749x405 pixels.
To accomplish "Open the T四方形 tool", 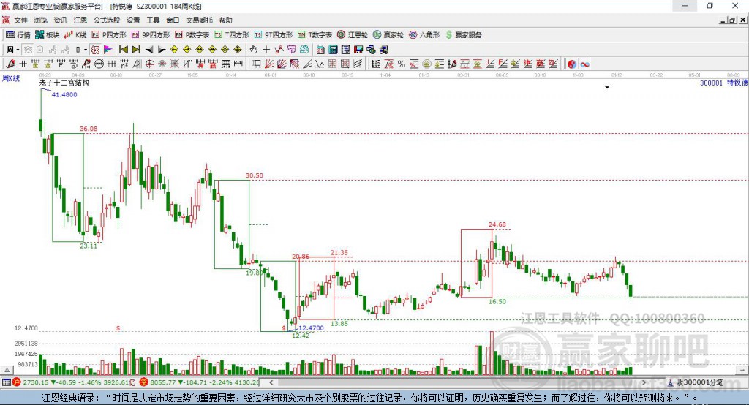I will click(232, 35).
